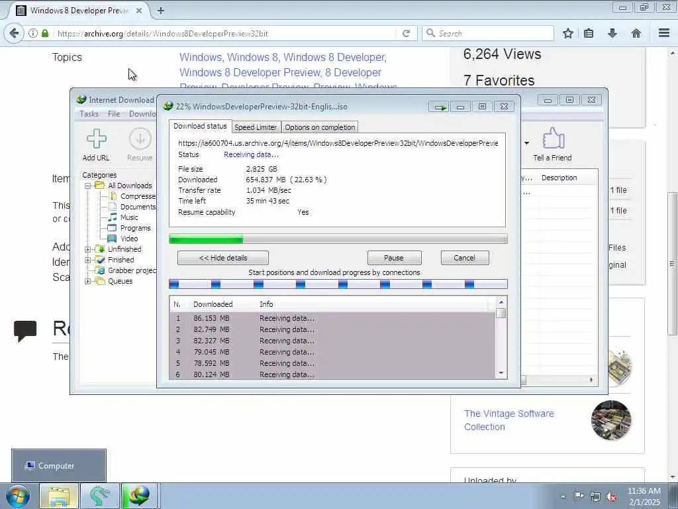
Task: Bookmark this page with the star icon
Action: tap(568, 33)
